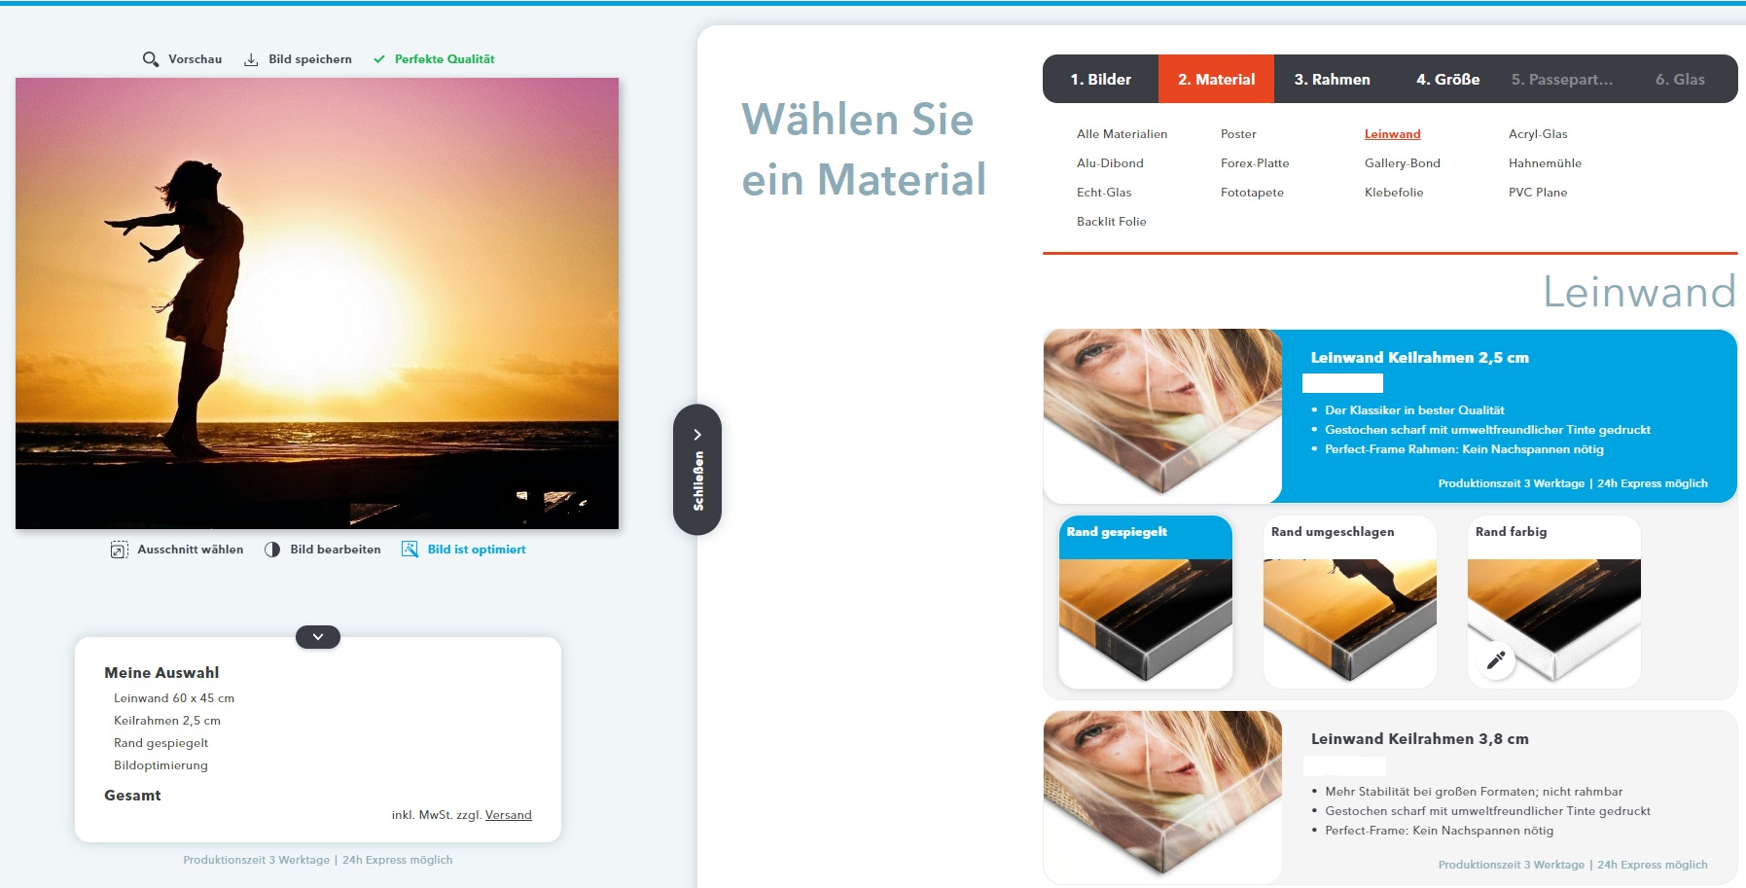Image resolution: width=1746 pixels, height=888 pixels.
Task: Click the Perfekte Qualität checkmark icon
Action: (379, 59)
